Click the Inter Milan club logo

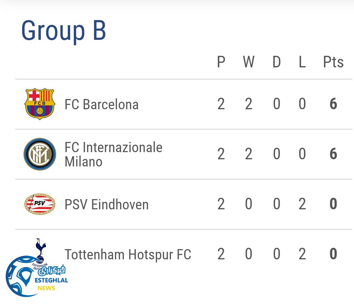(40, 154)
